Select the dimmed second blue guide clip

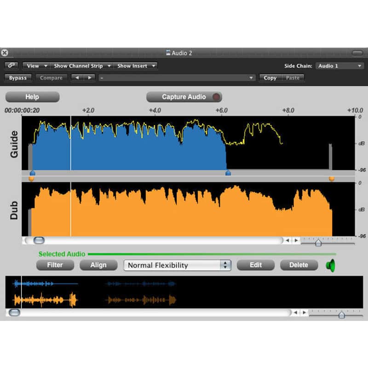pyautogui.click(x=140, y=284)
